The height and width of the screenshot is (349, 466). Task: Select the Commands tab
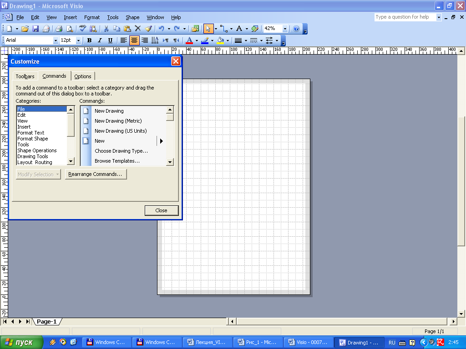(55, 76)
